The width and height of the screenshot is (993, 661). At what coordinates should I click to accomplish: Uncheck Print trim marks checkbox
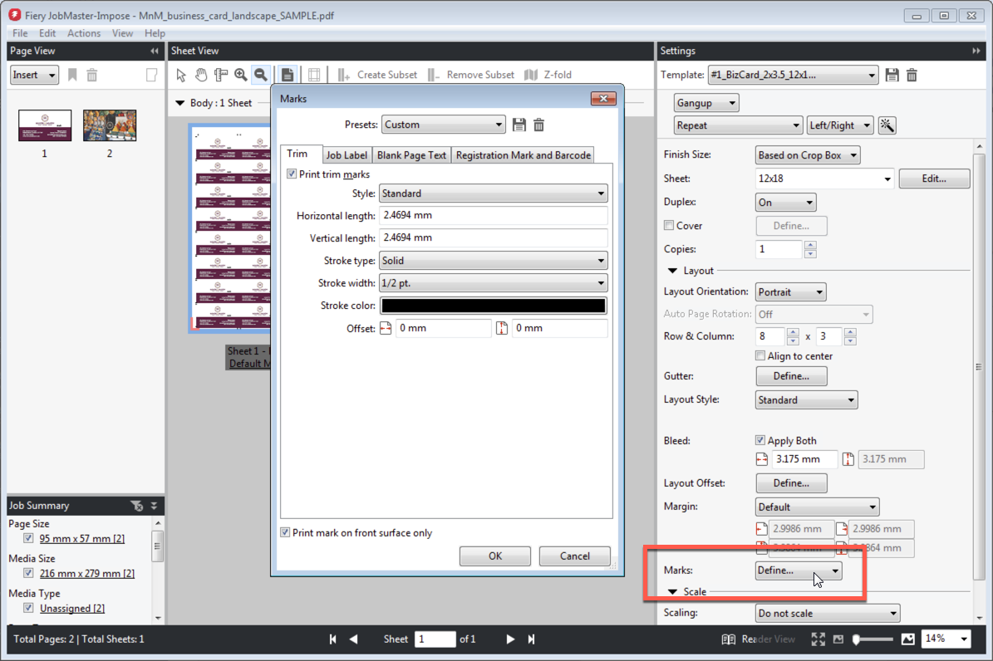(292, 174)
